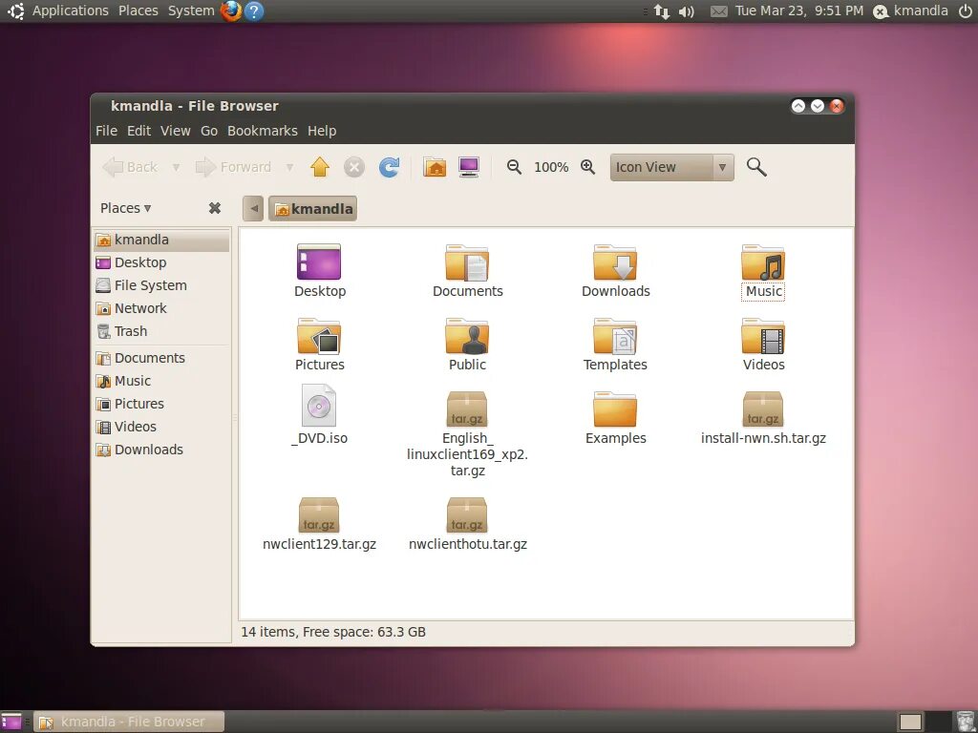Open the Edit menu
This screenshot has height=733, width=978.
tap(139, 131)
